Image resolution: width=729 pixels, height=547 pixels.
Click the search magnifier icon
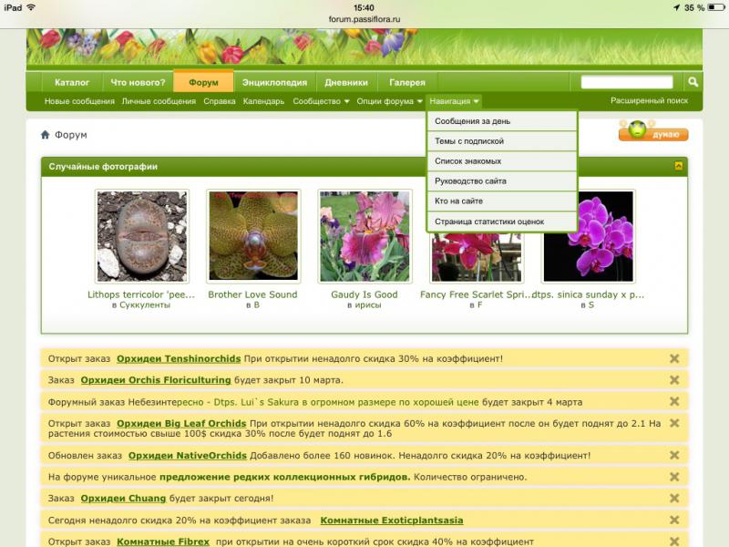coord(693,82)
